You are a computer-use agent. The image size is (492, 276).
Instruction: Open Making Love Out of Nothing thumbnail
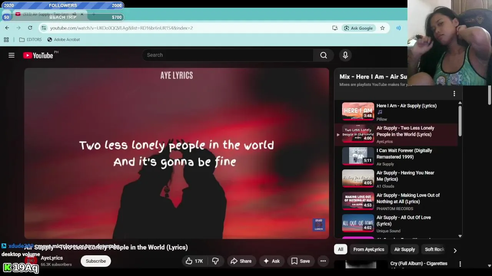358,201
